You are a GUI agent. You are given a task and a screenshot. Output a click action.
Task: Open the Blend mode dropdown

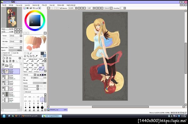(x=16, y=47)
